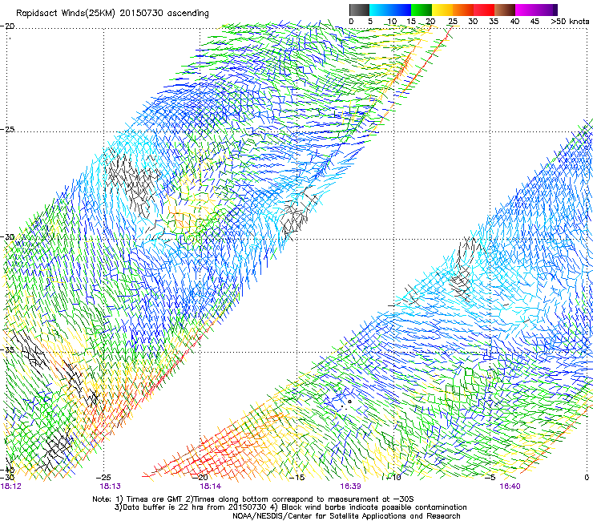
Task: Pick the orange 25-30 knots legend segment
Action: [463, 10]
